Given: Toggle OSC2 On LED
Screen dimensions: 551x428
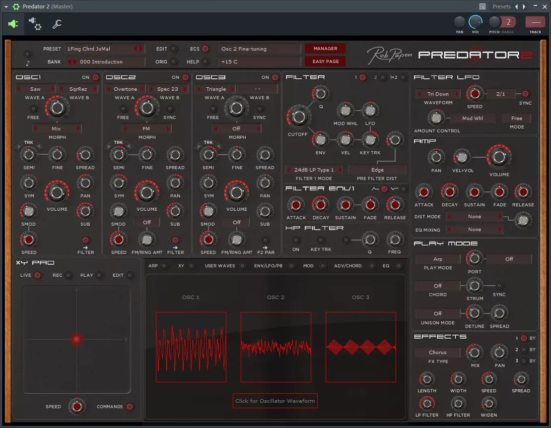Looking at the screenshot, I should click(x=186, y=77).
